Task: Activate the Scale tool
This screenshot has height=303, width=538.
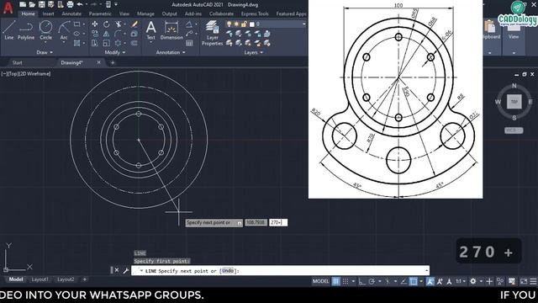Action: click(107, 43)
